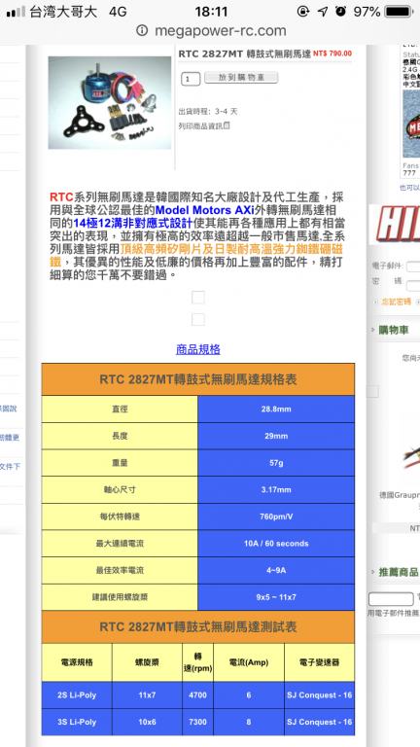Click the 直徑 spec label cell
The width and height of the screenshot is (420, 747).
click(x=120, y=409)
